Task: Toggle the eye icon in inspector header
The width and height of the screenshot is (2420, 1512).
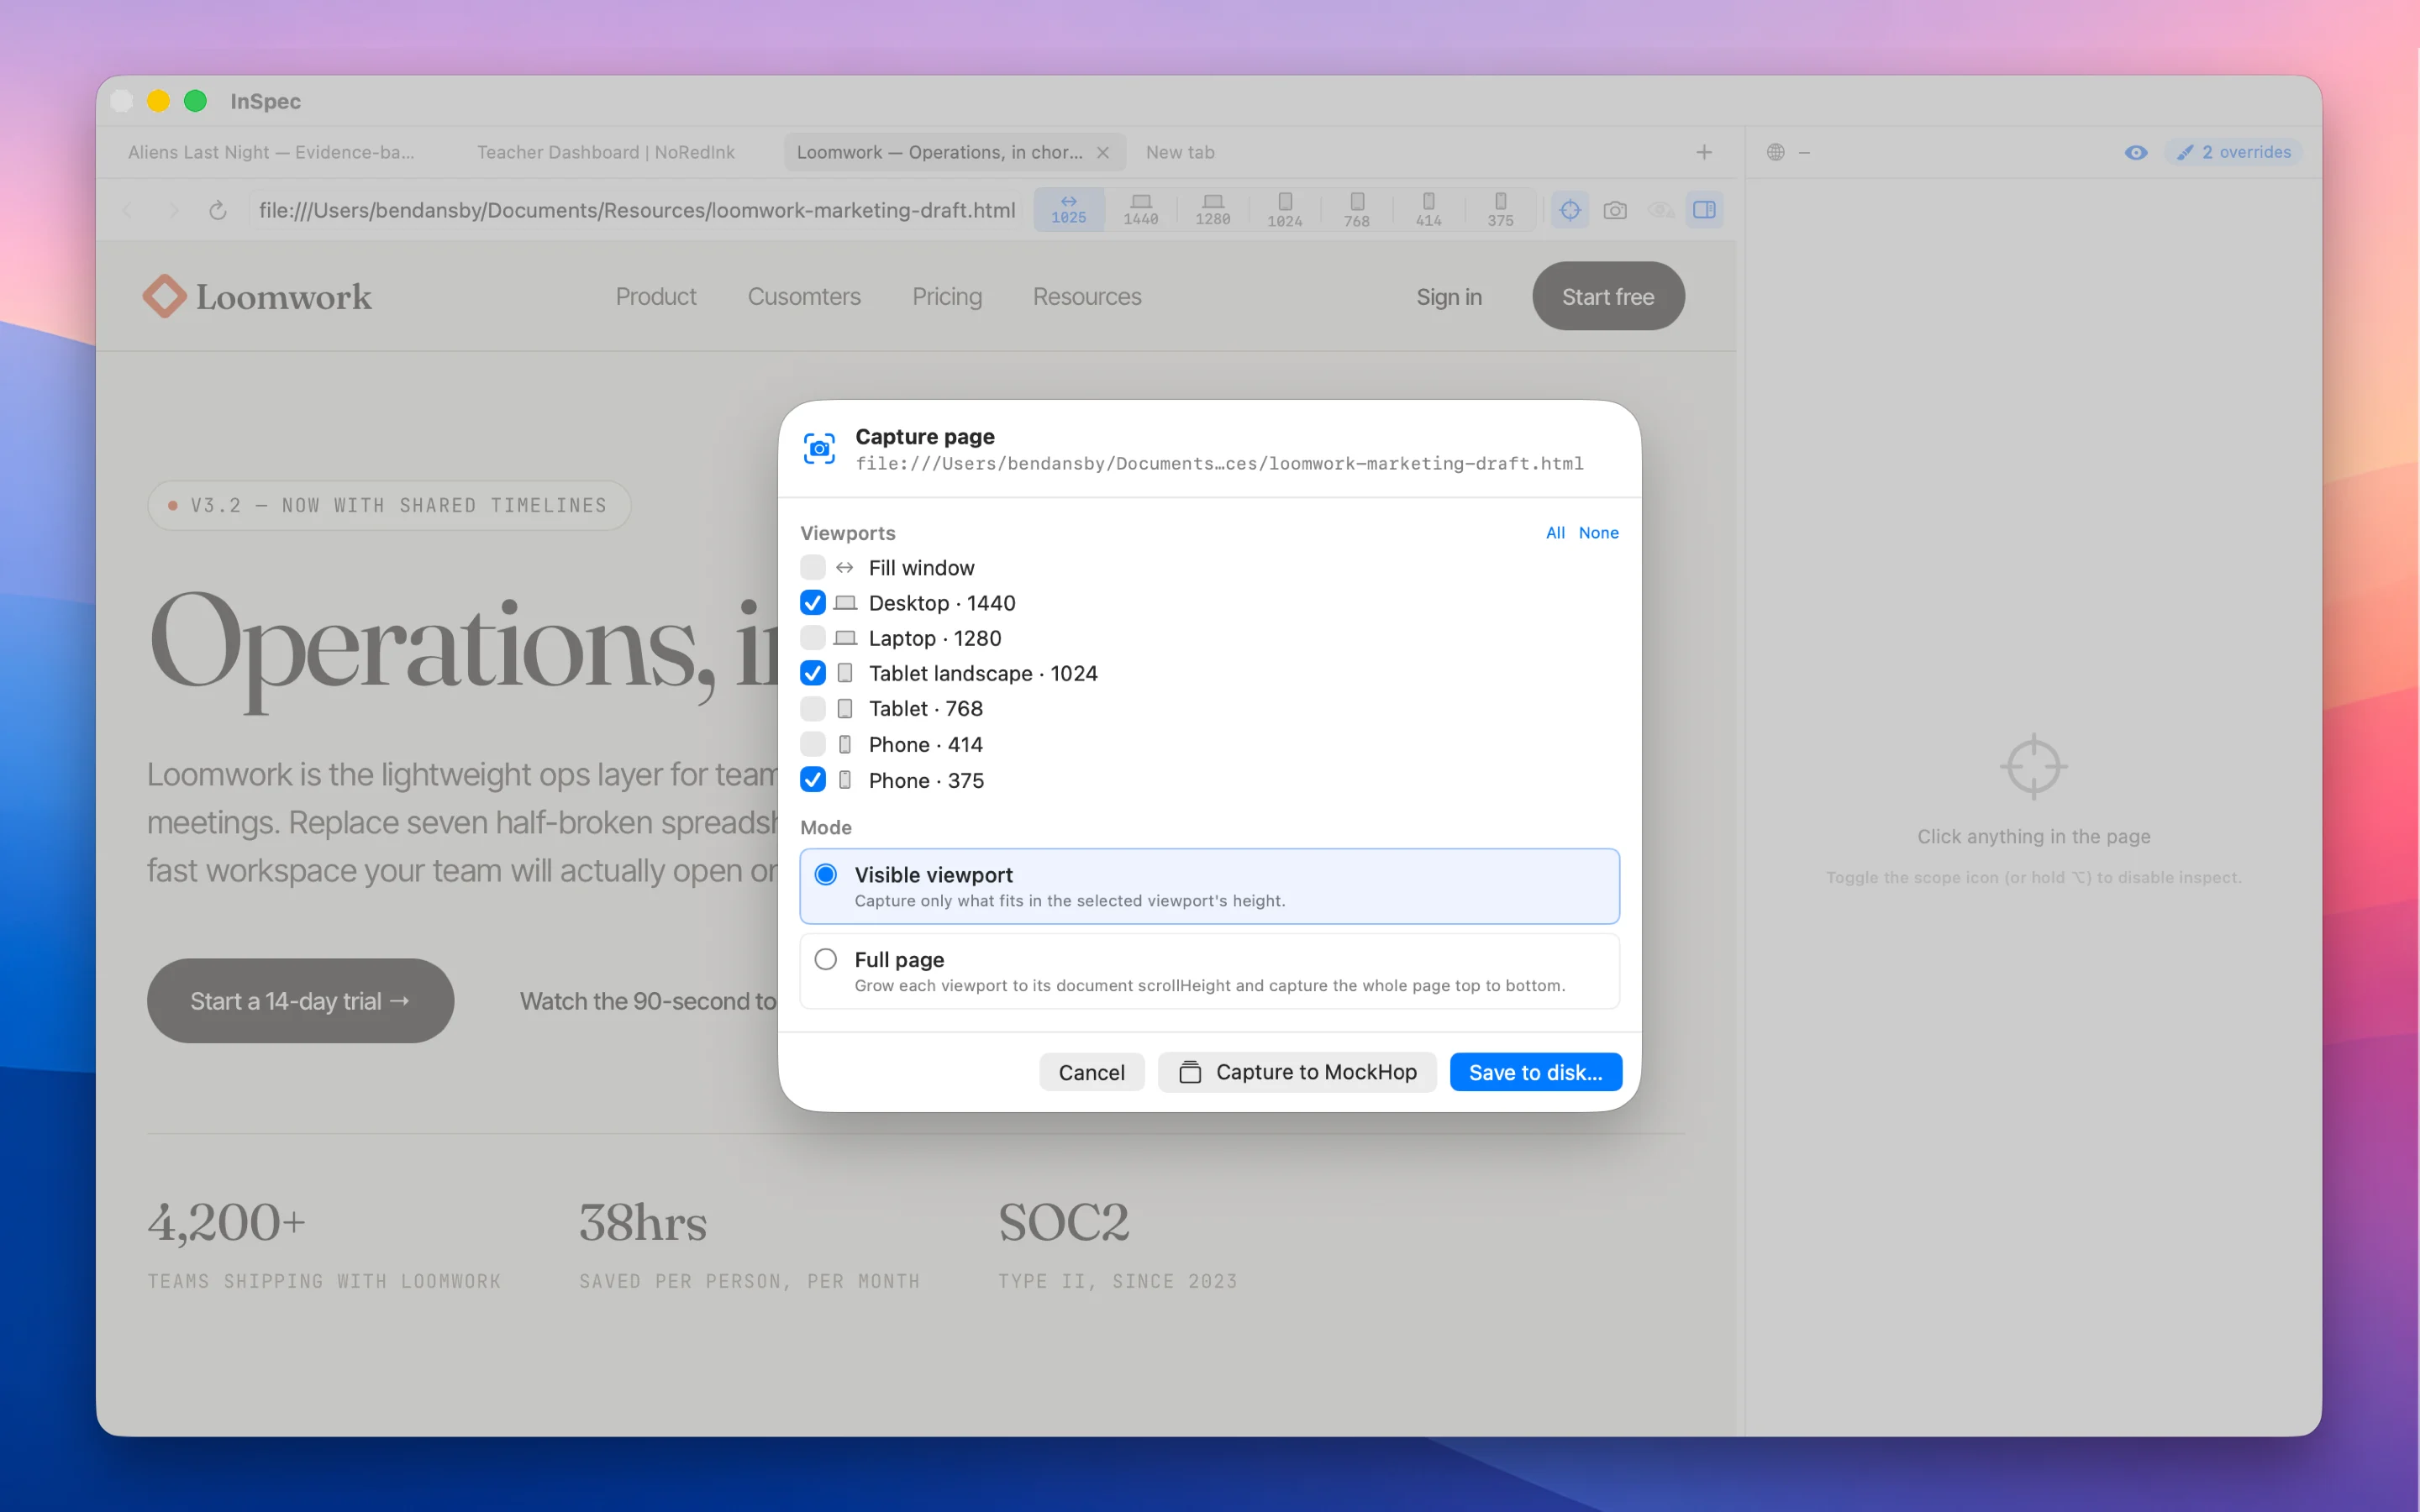Action: click(2135, 152)
